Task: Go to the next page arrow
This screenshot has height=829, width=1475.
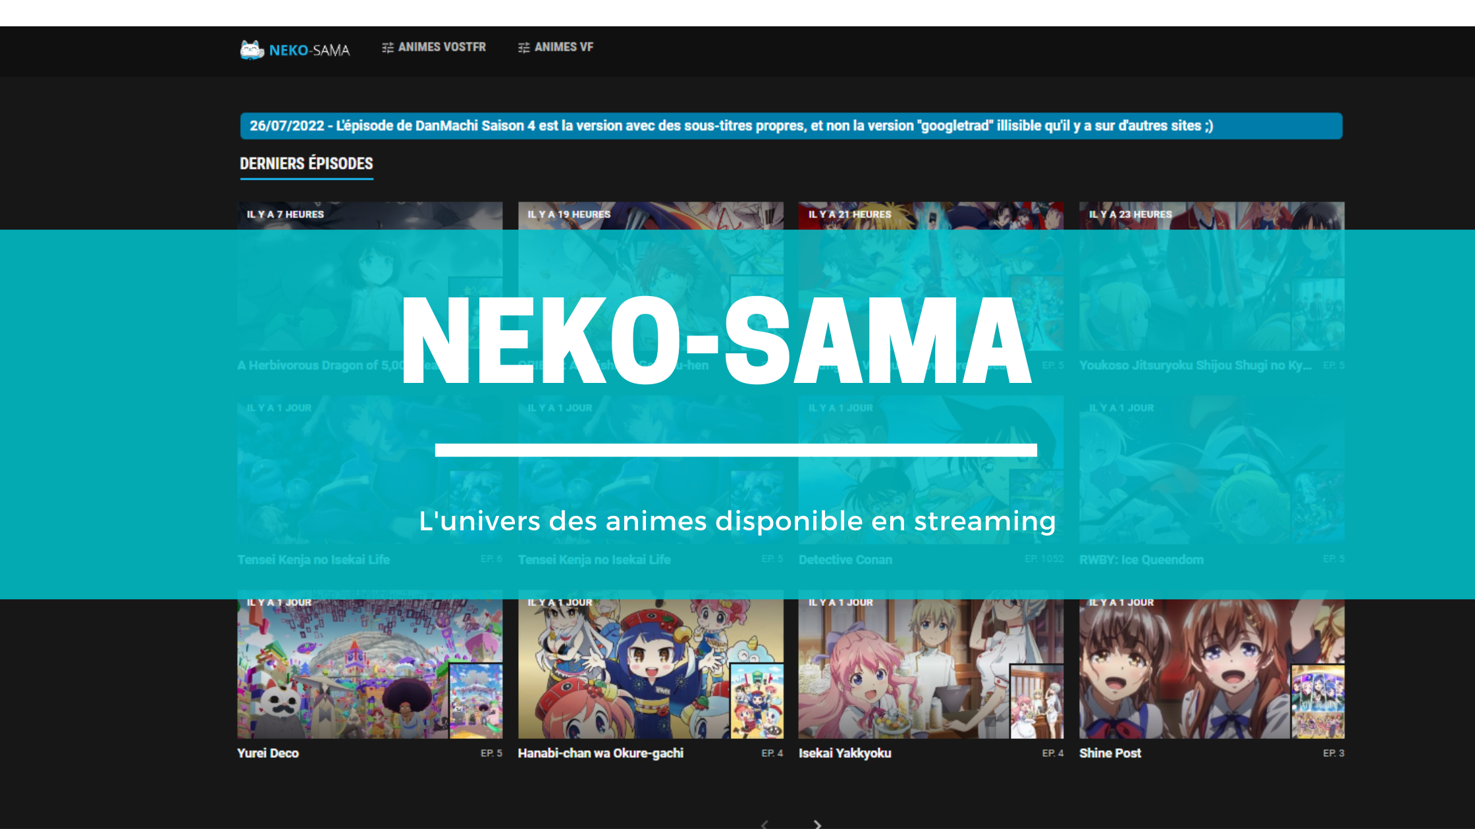Action: (817, 824)
